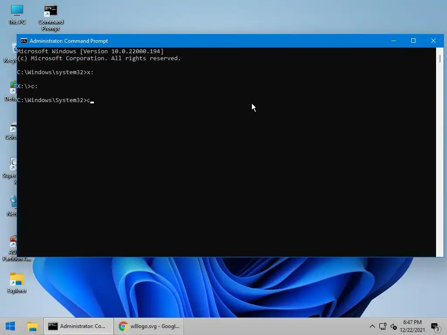Click the Microsoft Windows version text line
This screenshot has width=447, height=335.
(90, 51)
